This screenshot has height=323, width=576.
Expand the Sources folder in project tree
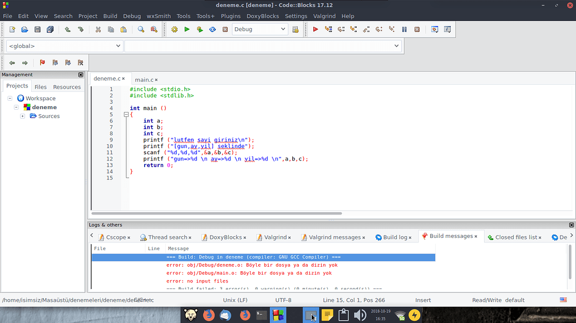click(23, 116)
